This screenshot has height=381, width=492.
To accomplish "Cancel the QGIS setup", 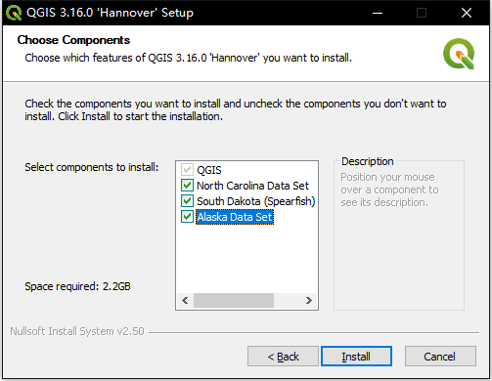I will pyautogui.click(x=440, y=357).
